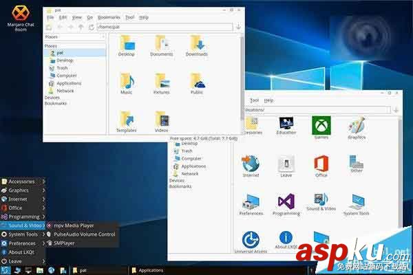Open the Games category icon

(x=321, y=127)
